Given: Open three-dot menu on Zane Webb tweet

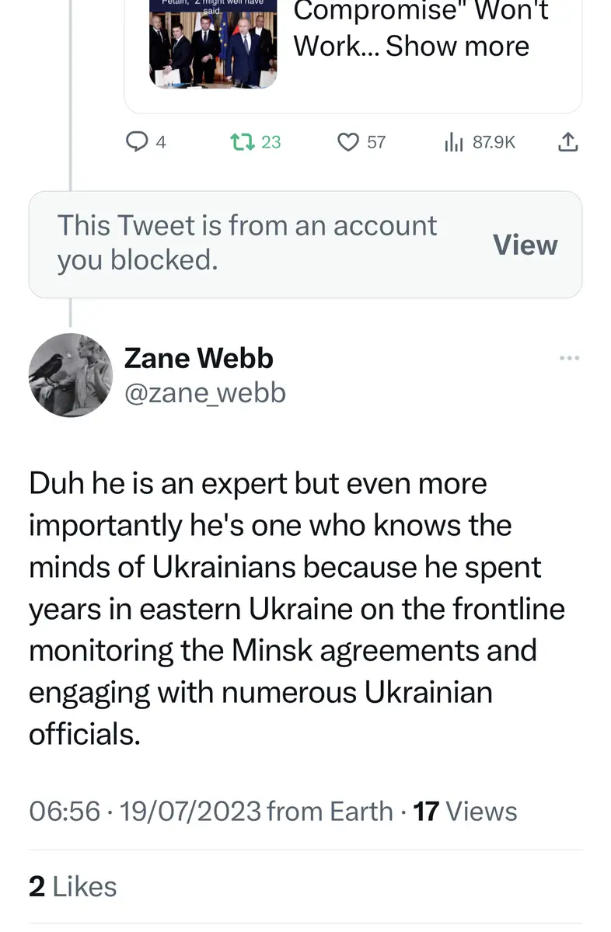Looking at the screenshot, I should click(569, 358).
